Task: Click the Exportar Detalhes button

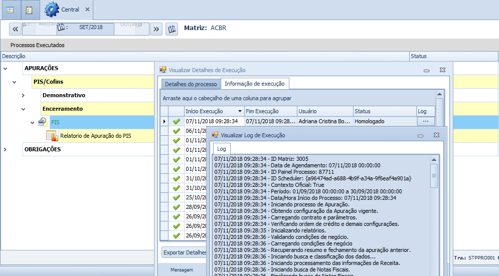Action: click(185, 252)
